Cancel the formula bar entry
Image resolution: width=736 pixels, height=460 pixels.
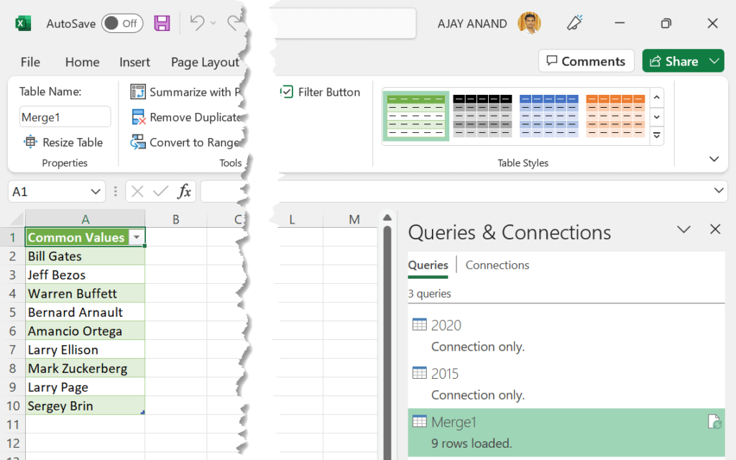click(x=136, y=190)
